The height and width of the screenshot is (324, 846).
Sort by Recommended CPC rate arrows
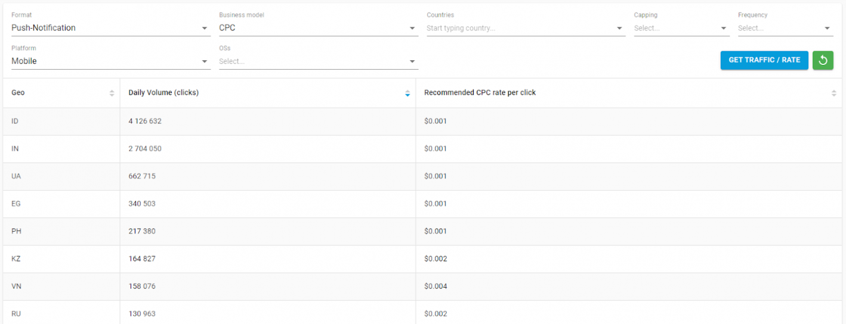point(833,93)
